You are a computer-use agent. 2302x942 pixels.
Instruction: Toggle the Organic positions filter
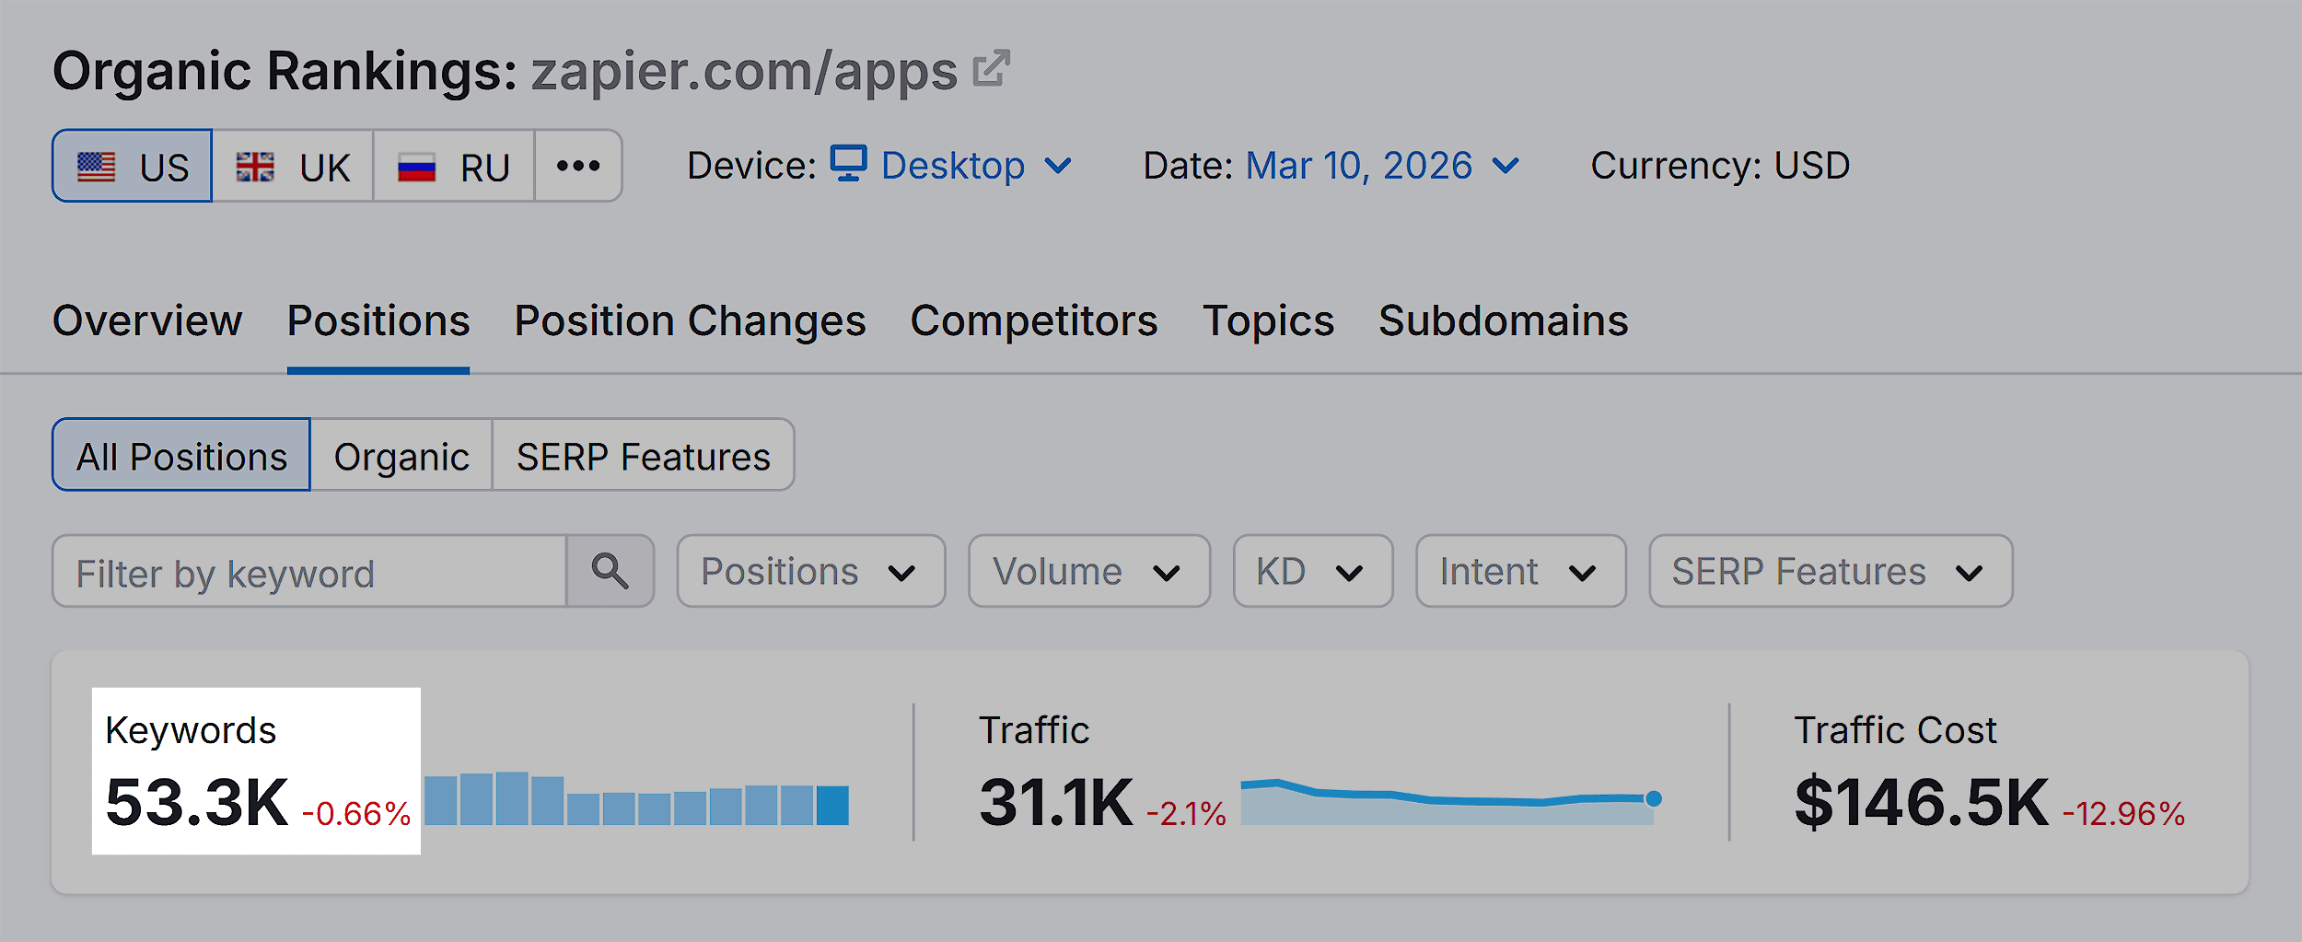[402, 454]
